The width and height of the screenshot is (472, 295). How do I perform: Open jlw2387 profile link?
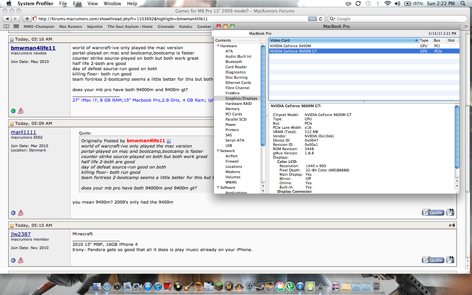coord(21,234)
